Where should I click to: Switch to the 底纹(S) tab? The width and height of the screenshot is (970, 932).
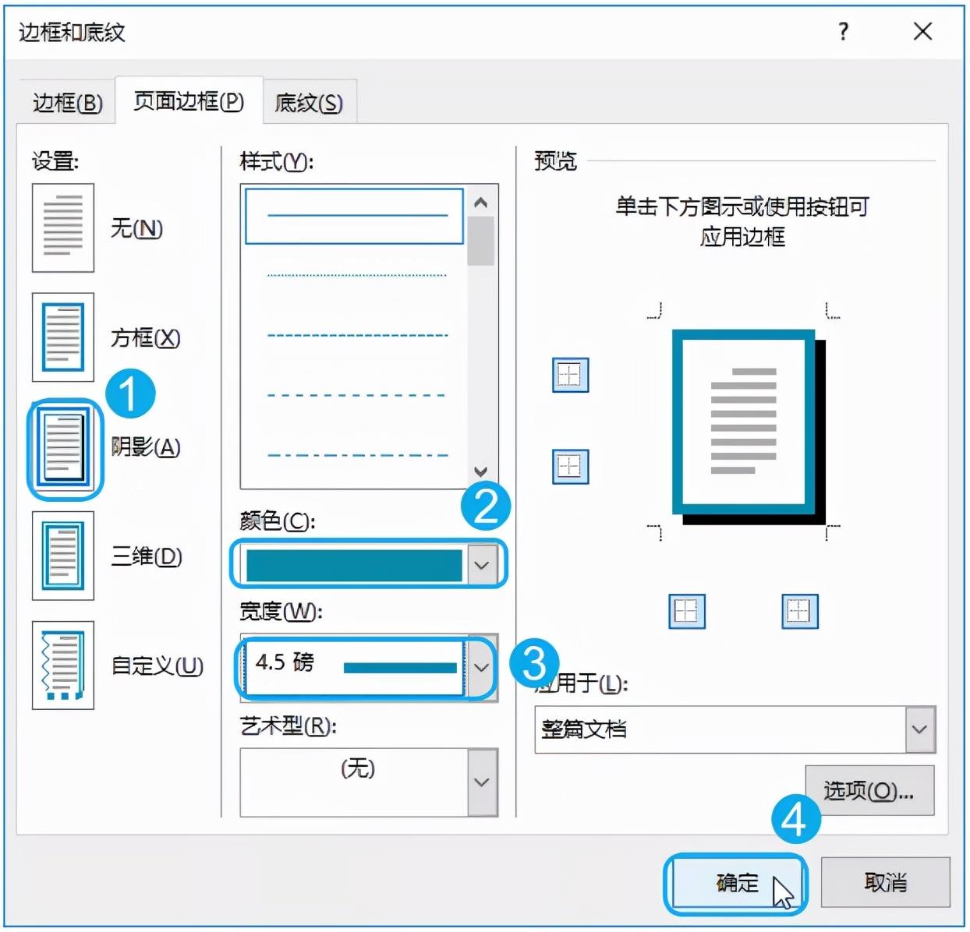(309, 103)
